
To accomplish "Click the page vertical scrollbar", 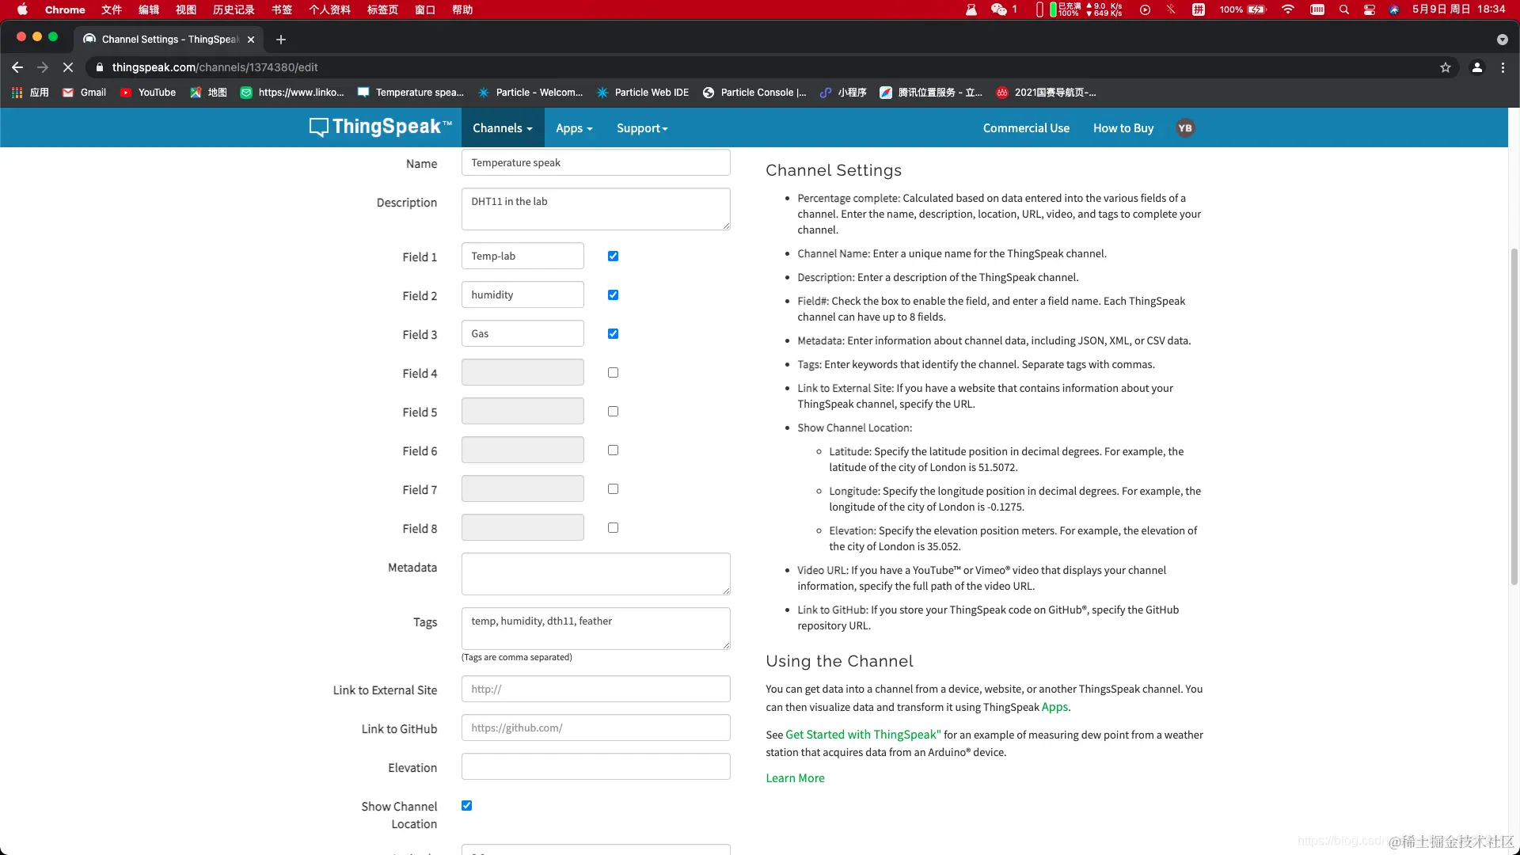I will (x=1514, y=416).
